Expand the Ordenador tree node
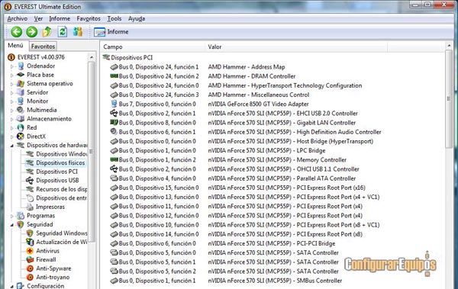This screenshot has height=289, width=458. (12, 66)
